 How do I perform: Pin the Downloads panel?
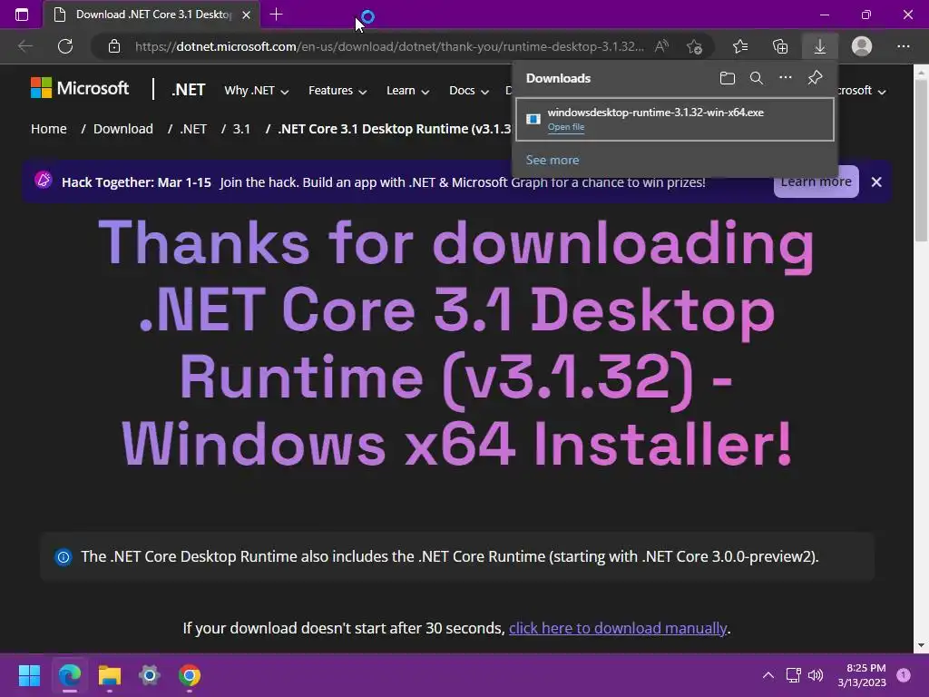(x=816, y=78)
